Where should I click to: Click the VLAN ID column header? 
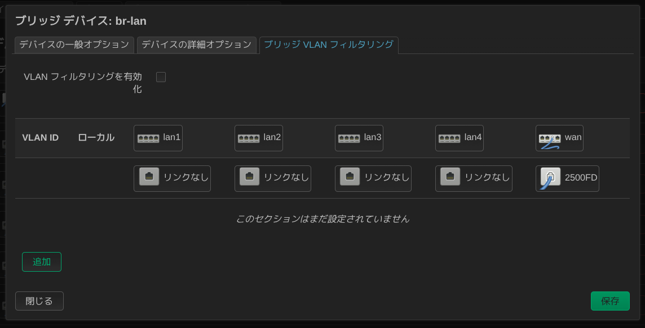click(x=41, y=137)
